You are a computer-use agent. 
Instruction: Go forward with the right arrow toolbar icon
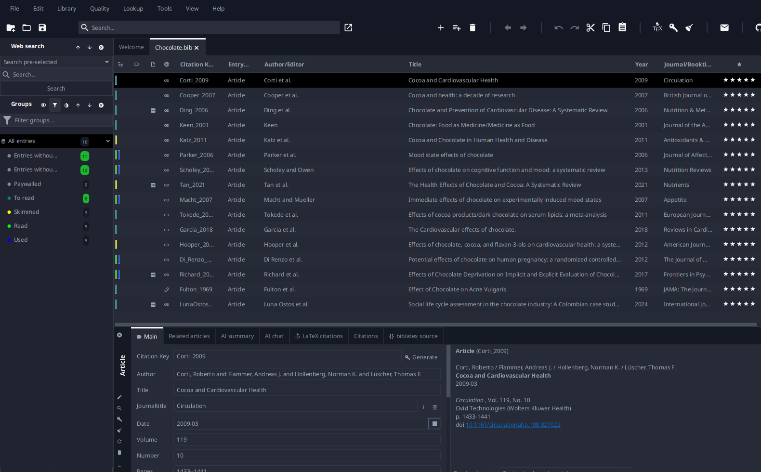(524, 28)
